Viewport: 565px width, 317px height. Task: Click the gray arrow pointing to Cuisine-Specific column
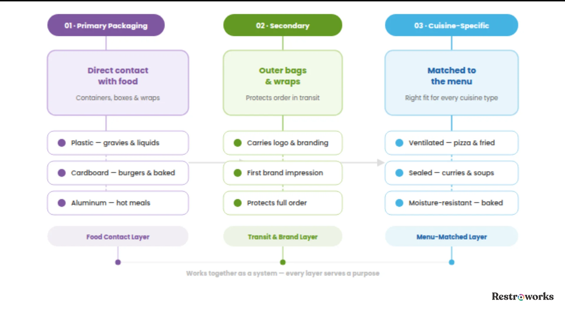tap(381, 162)
